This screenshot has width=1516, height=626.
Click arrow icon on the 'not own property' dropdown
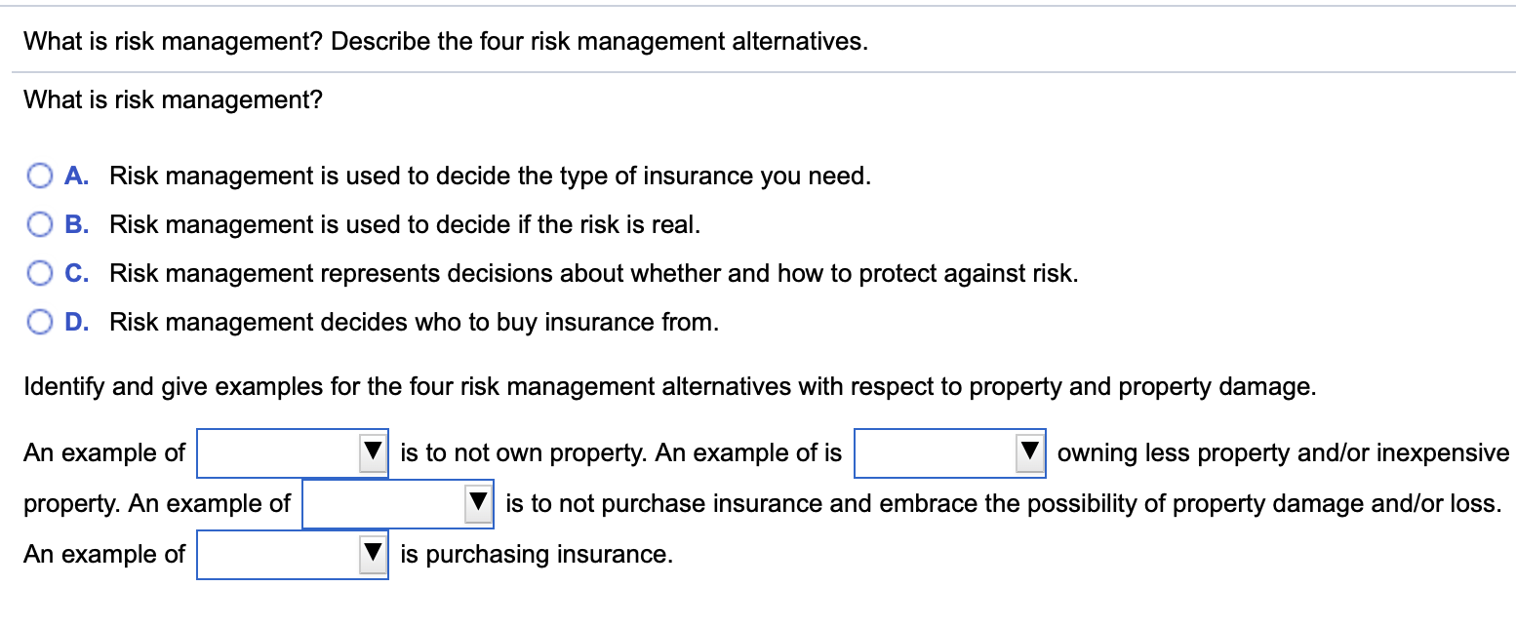373,453
